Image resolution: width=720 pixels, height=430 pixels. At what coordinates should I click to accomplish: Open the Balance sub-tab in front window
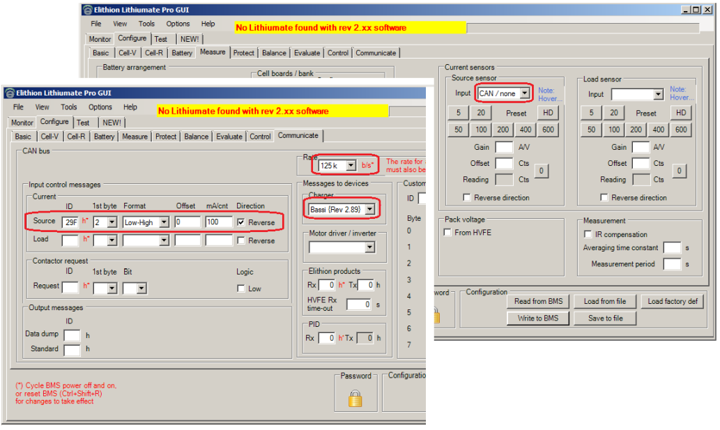click(x=197, y=137)
